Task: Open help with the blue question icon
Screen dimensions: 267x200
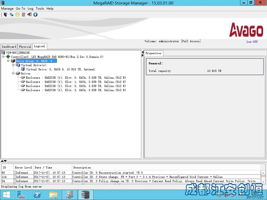Action: (x=35, y=15)
